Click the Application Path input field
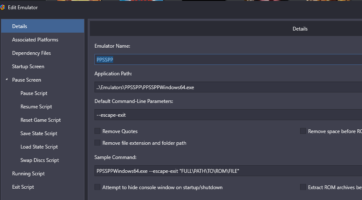This screenshot has height=200, width=362. coord(228,87)
